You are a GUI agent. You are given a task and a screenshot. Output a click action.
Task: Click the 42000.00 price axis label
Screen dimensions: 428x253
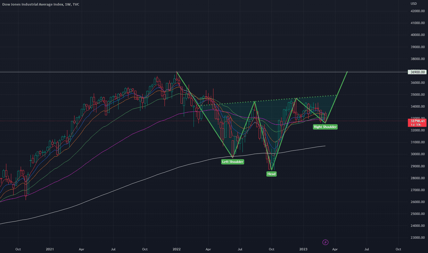click(x=417, y=11)
